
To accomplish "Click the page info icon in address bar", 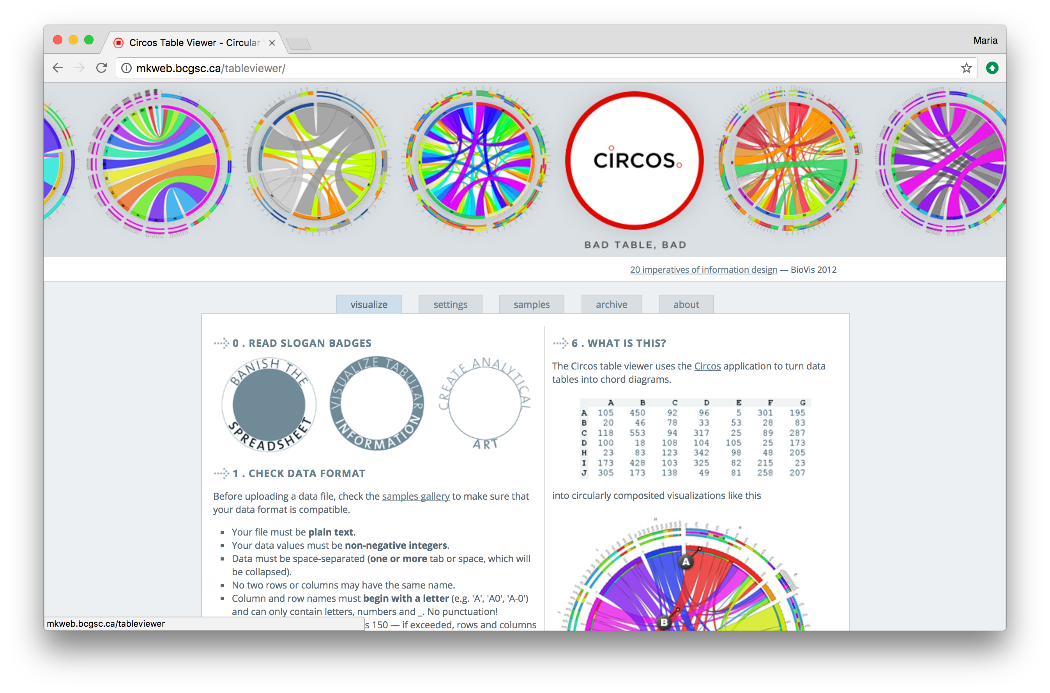I will click(126, 67).
